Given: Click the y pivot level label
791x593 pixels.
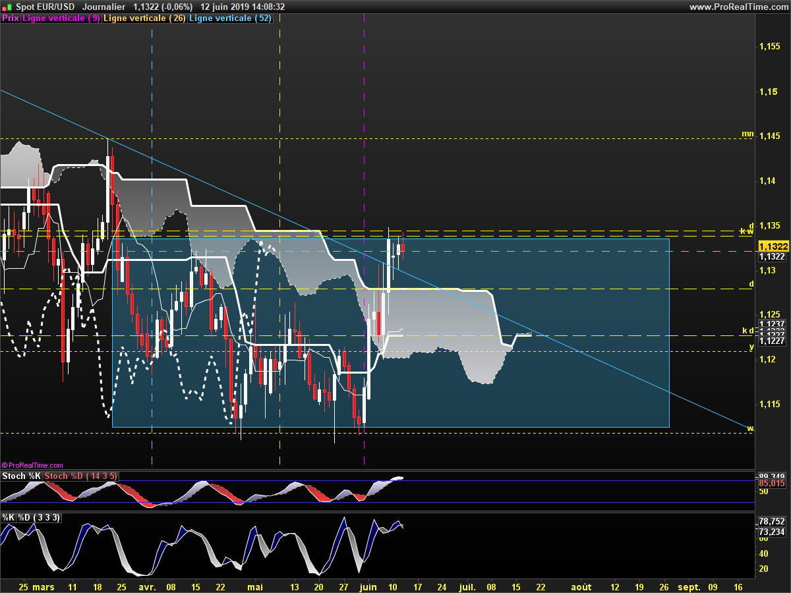Looking at the screenshot, I should point(751,347).
